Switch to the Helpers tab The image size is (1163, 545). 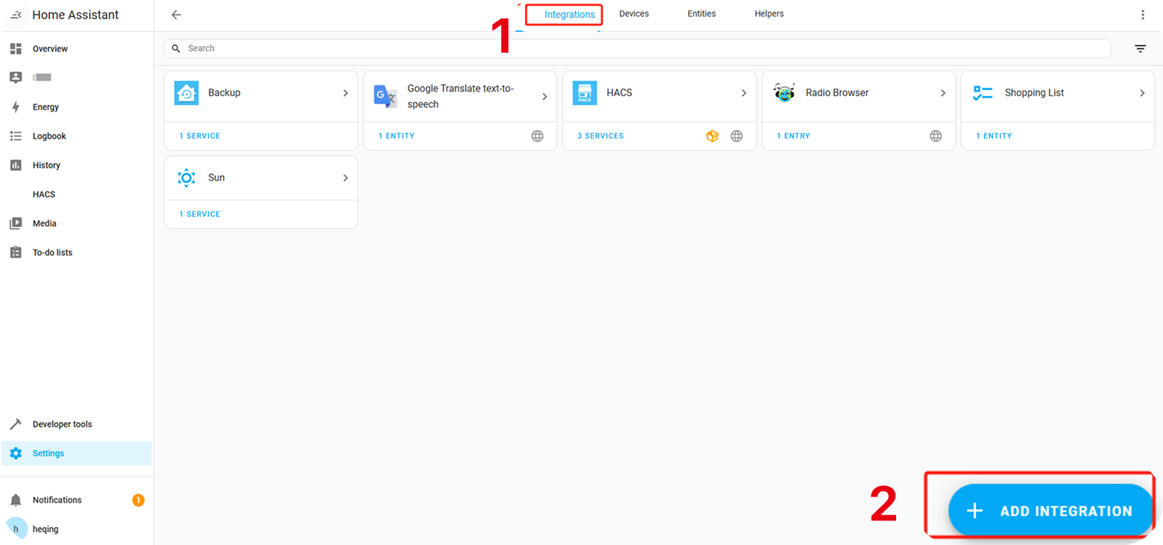point(769,14)
